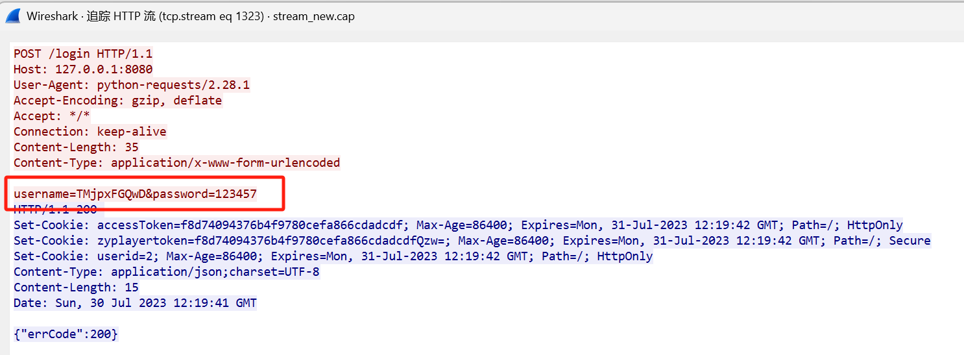Click the Date: Sun, 30 Jul 2023 line
This screenshot has width=964, height=355.
point(135,303)
